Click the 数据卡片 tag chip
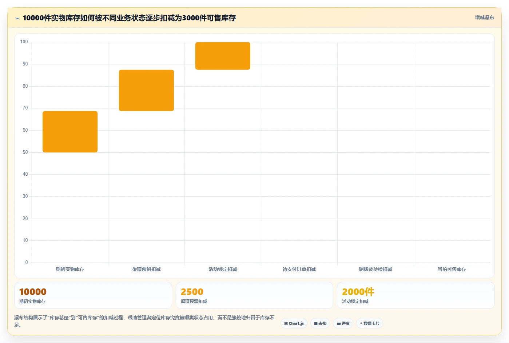The height and width of the screenshot is (343, 509). point(370,323)
